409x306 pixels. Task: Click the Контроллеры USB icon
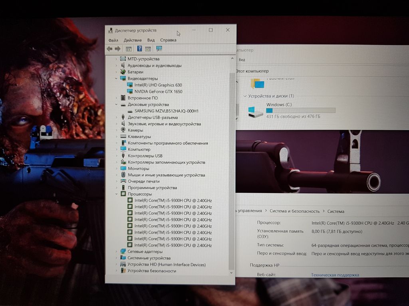[123, 156]
